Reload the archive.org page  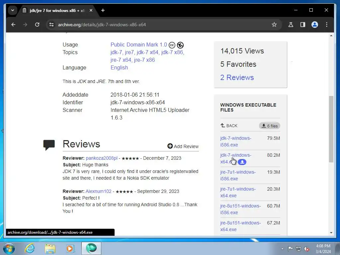[x=37, y=25]
